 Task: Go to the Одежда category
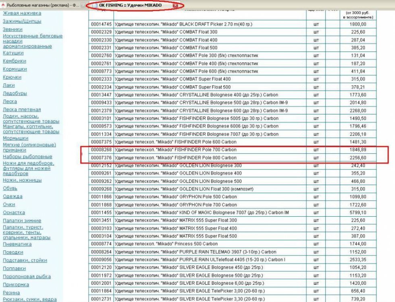click(12, 197)
